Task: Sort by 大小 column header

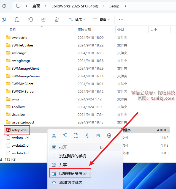Action: pyautogui.click(x=153, y=29)
